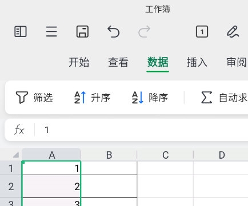The height and width of the screenshot is (206, 248).
Task: Undo the last action
Action: tap(114, 31)
